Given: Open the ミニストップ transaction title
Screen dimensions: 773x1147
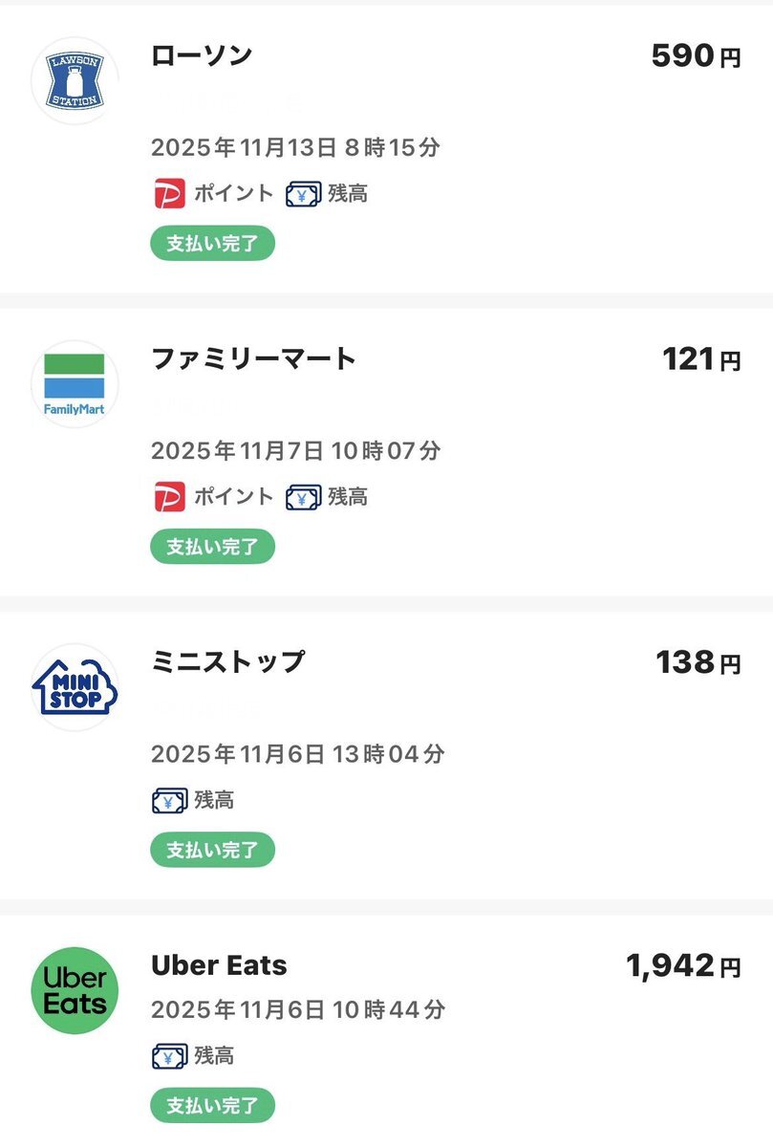Looking at the screenshot, I should tap(227, 661).
